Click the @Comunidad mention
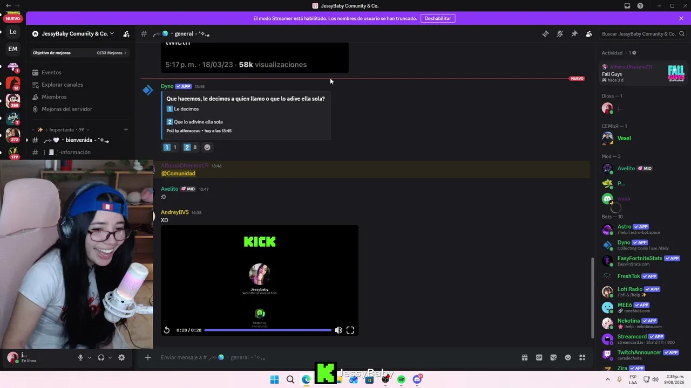The width and height of the screenshot is (691, 388). pos(178,174)
